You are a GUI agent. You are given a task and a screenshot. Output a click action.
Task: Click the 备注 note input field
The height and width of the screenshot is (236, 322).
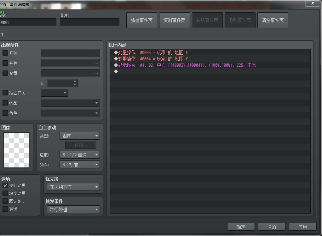(x=90, y=22)
